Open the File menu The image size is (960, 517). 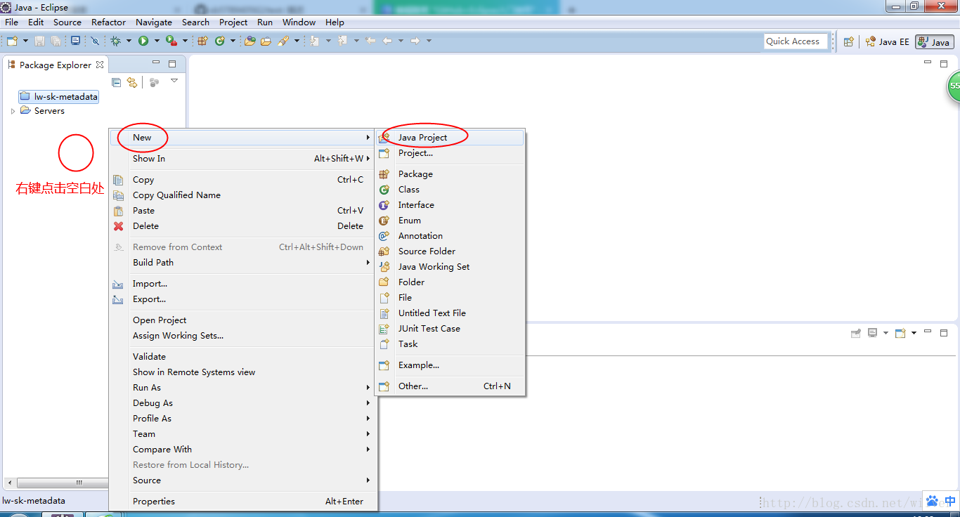[x=11, y=22]
